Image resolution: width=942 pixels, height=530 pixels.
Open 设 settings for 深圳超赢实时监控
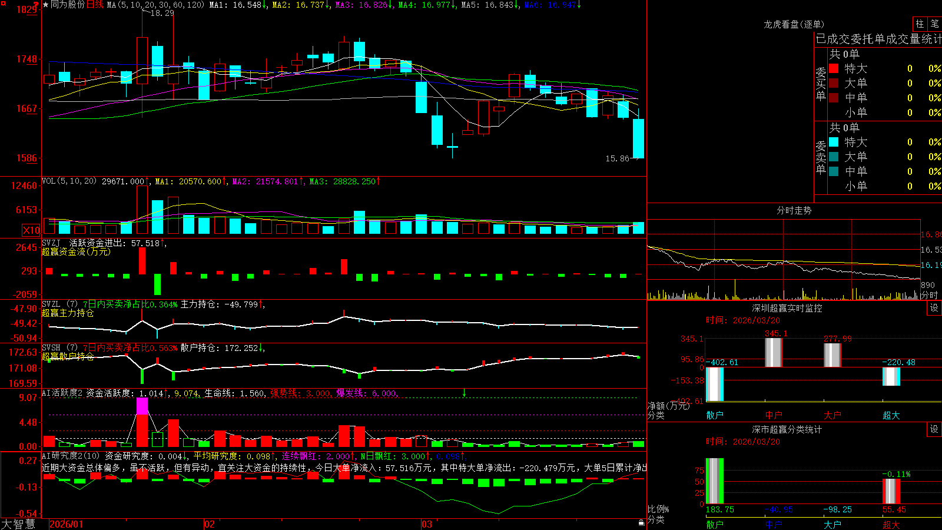tap(934, 308)
